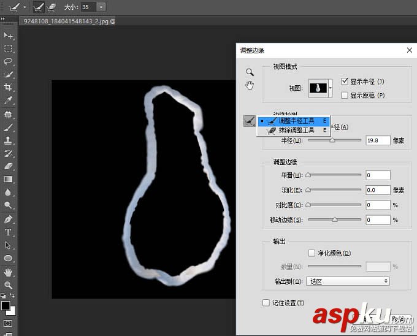The height and width of the screenshot is (336, 417).
Task: Select the Spot Healing Brush tool
Action: (x=8, y=115)
